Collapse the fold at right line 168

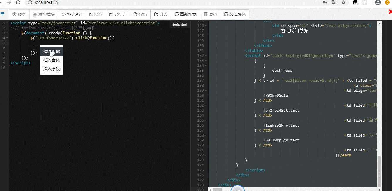pyautogui.click(x=206, y=135)
